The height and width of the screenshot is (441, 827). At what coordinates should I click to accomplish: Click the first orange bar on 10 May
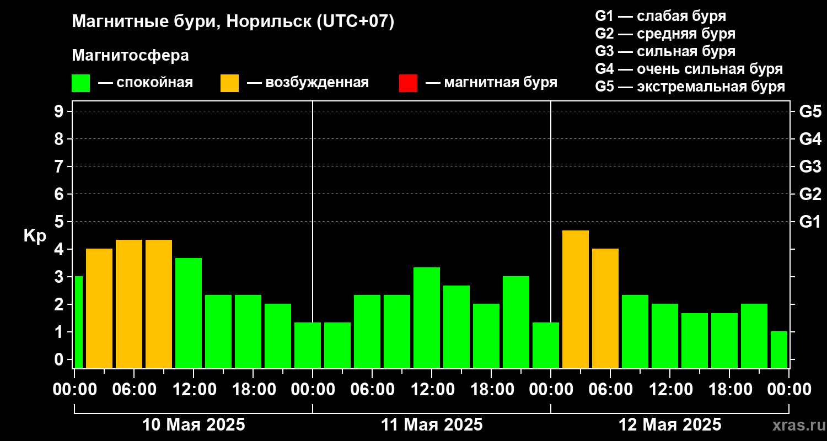pos(99,309)
